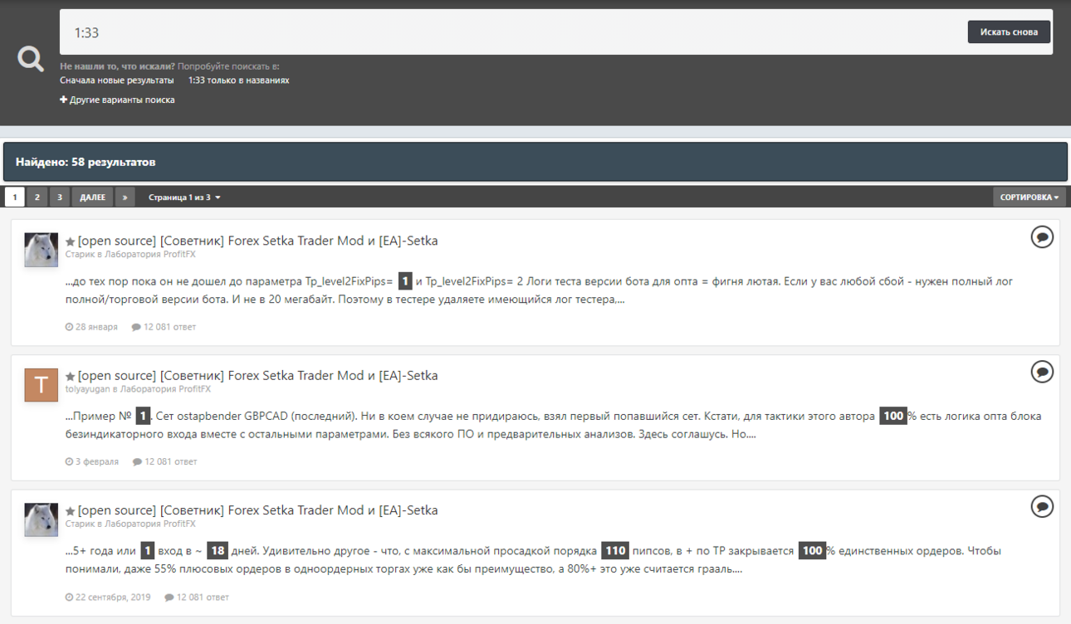
Task: Open comment bubble icon on the 22 сентября result
Action: tap(1042, 506)
